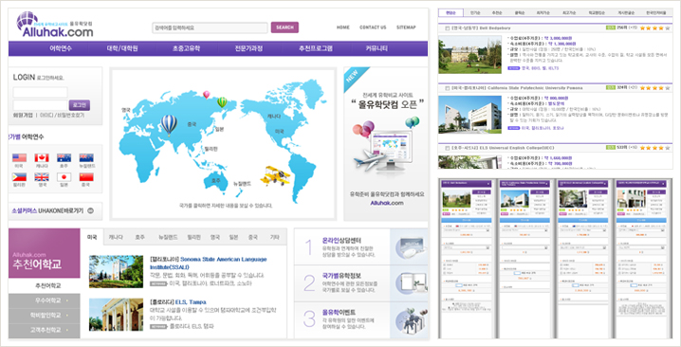Viewport: 681px width, 347px height.
Task: Open the Sonoma State American Language Institute link
Action: [209, 264]
